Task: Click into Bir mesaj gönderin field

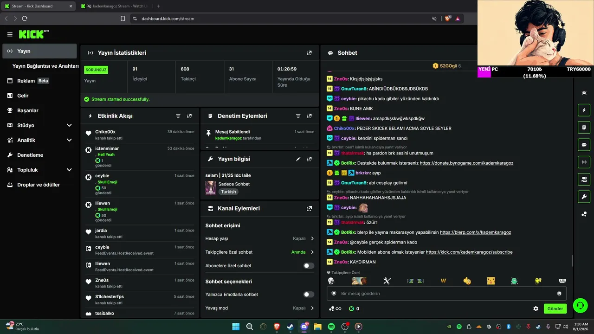Action: pos(446,294)
